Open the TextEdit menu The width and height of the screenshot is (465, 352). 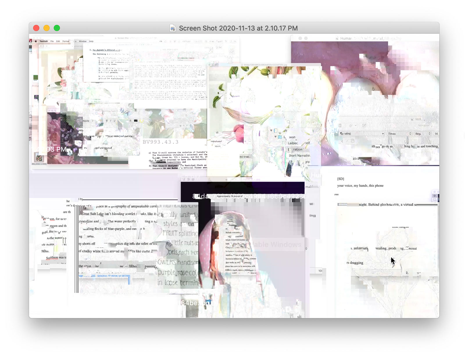click(44, 41)
